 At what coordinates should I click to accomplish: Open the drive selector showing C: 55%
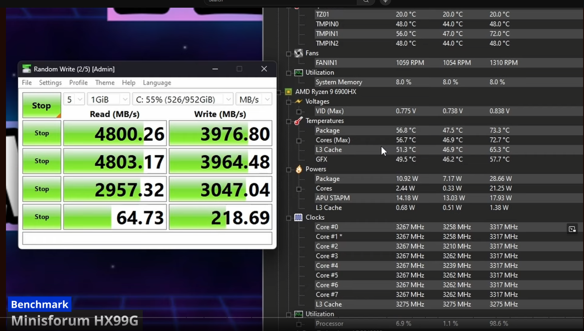click(183, 99)
